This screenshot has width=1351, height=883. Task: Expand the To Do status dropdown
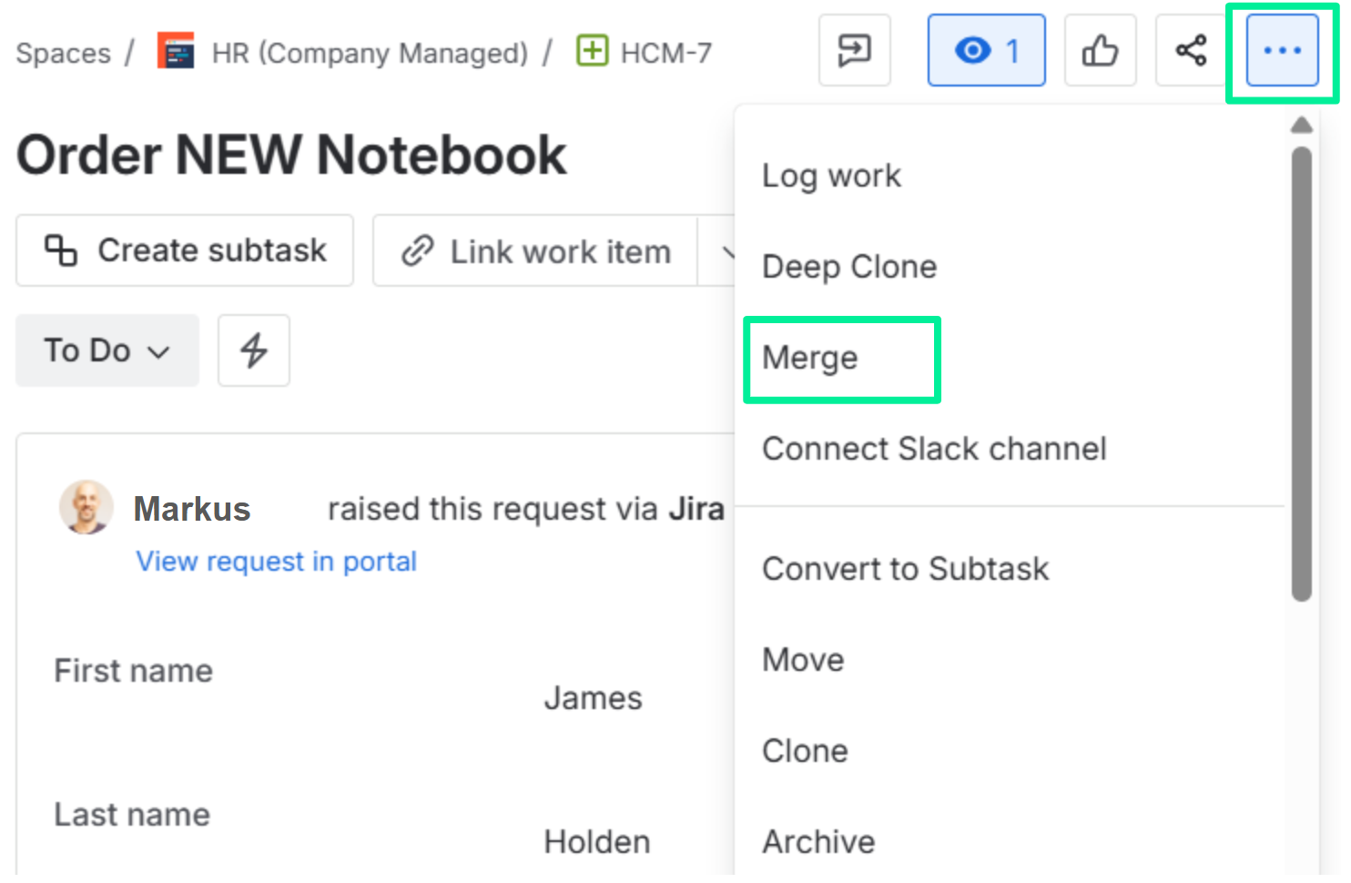point(107,350)
